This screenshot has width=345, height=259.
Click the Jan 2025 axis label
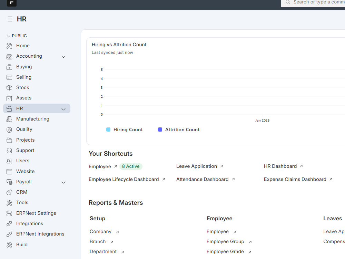point(262,121)
